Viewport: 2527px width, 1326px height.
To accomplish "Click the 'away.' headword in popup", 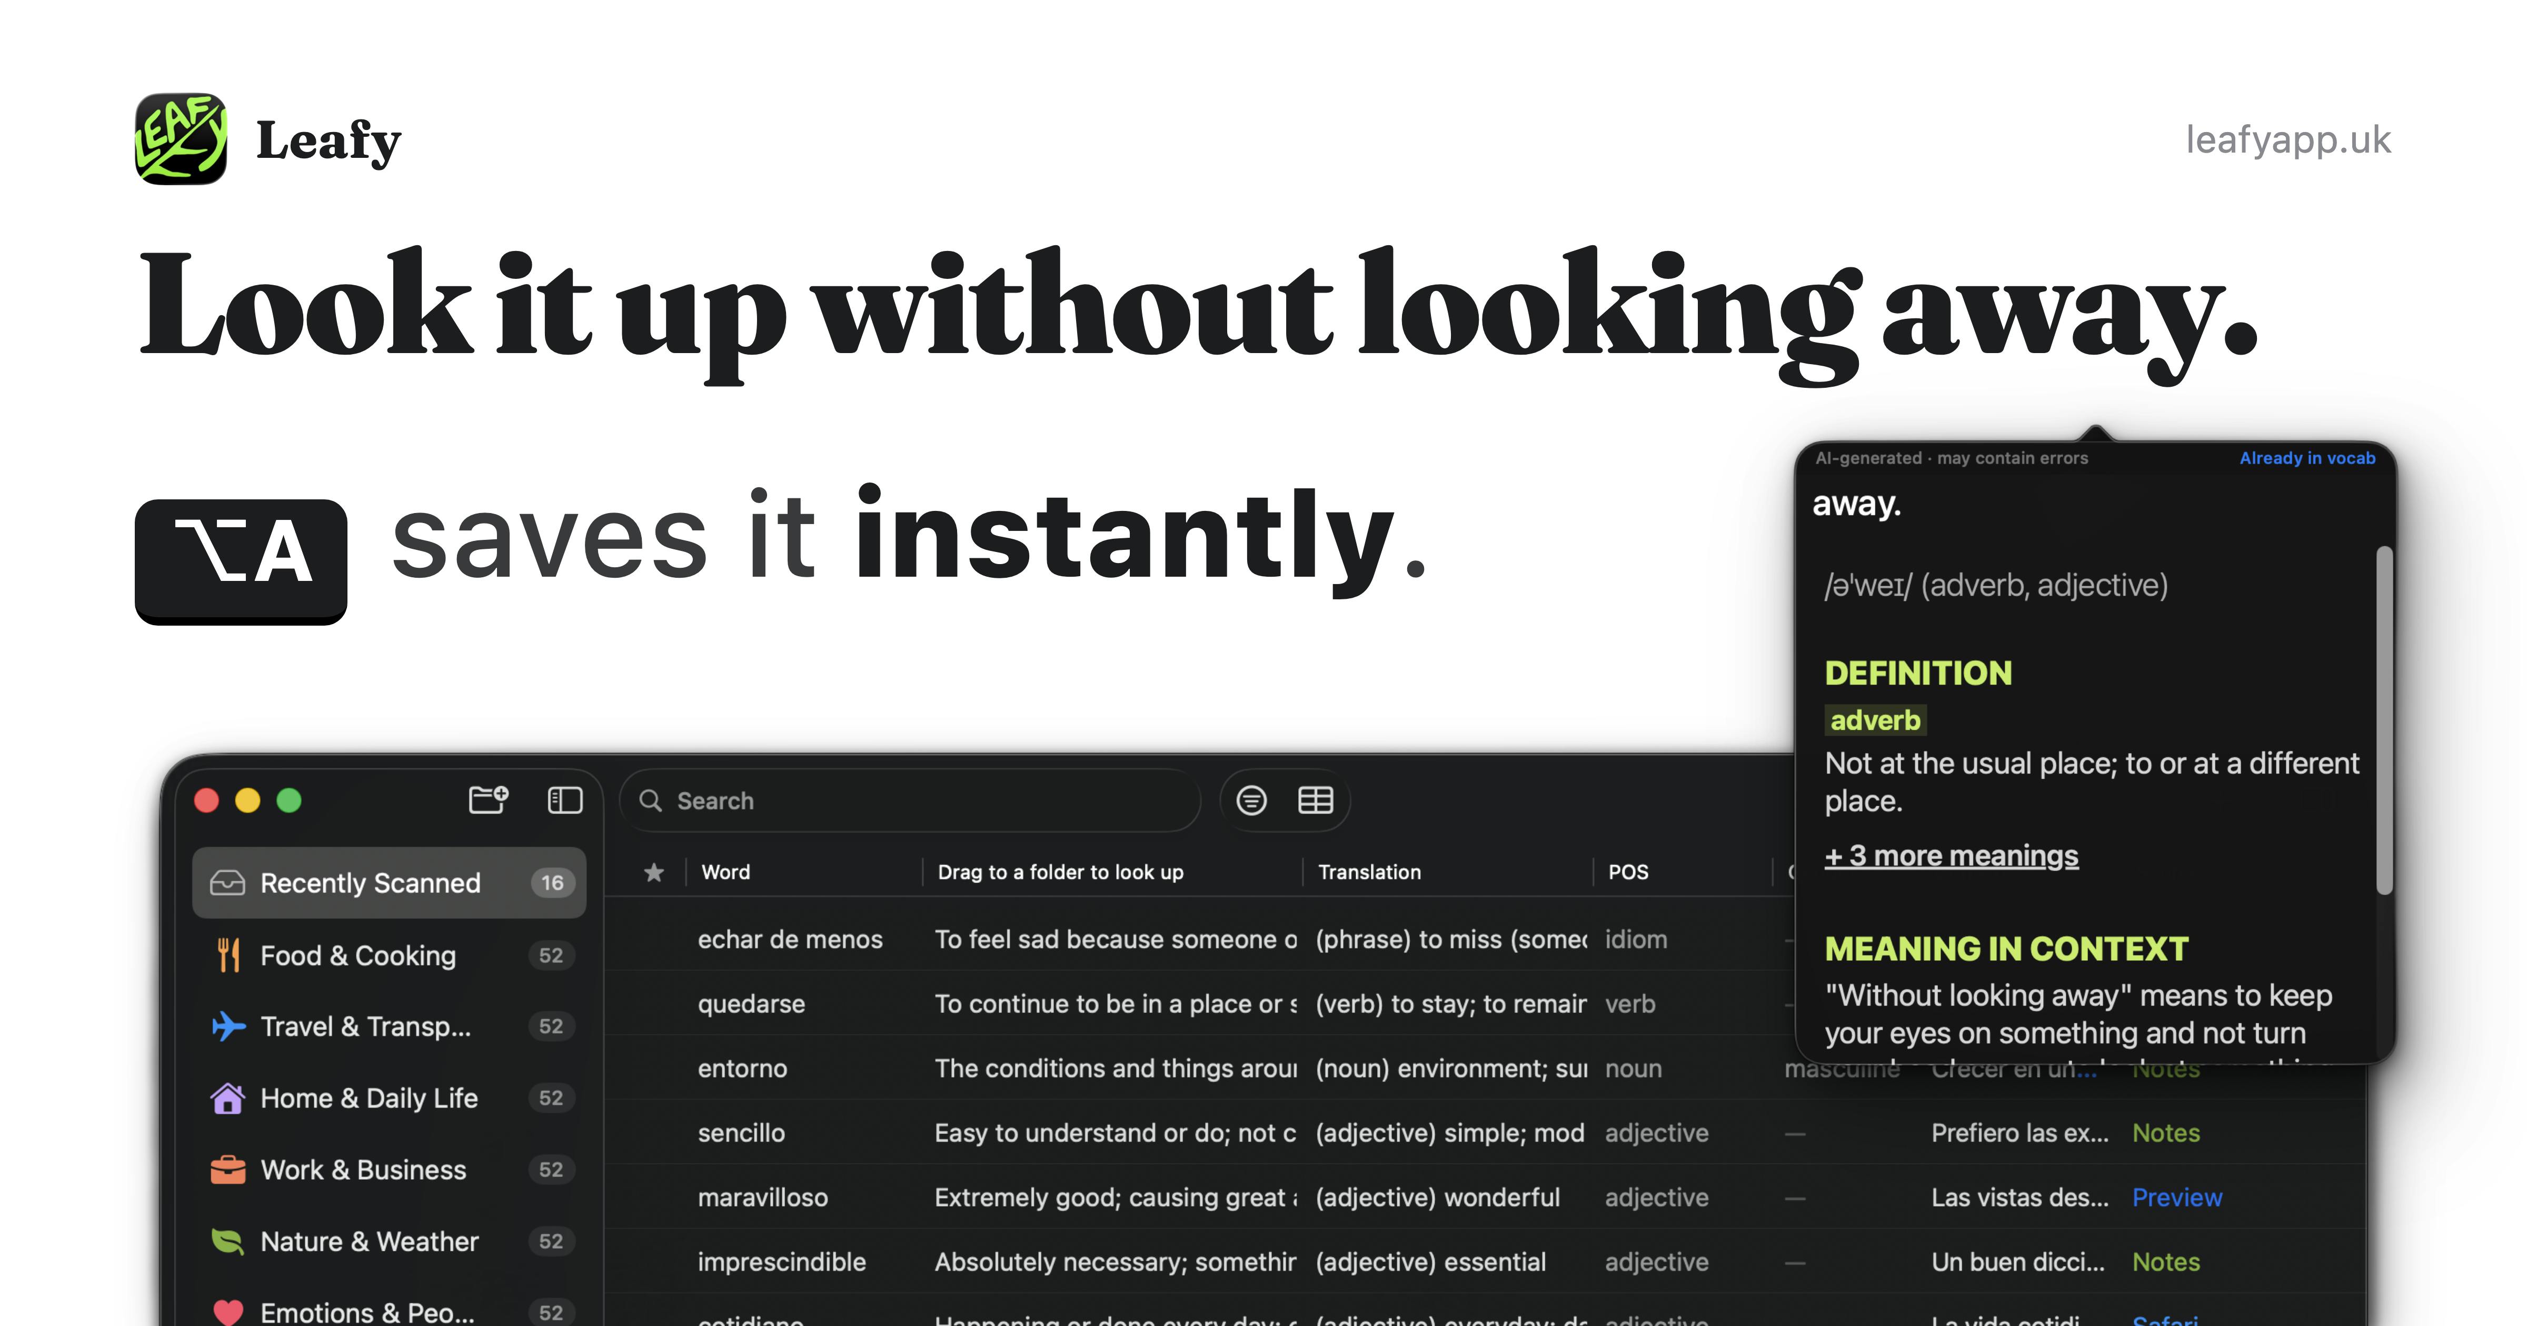I will pos(1857,503).
